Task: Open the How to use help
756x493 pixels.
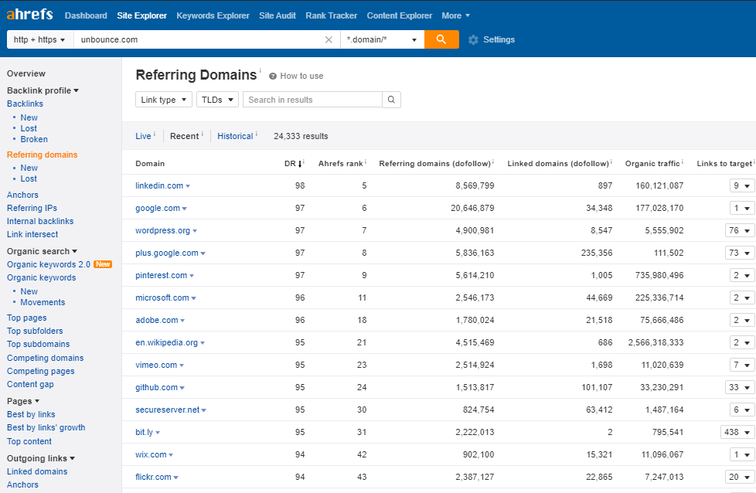Action: pyautogui.click(x=296, y=75)
